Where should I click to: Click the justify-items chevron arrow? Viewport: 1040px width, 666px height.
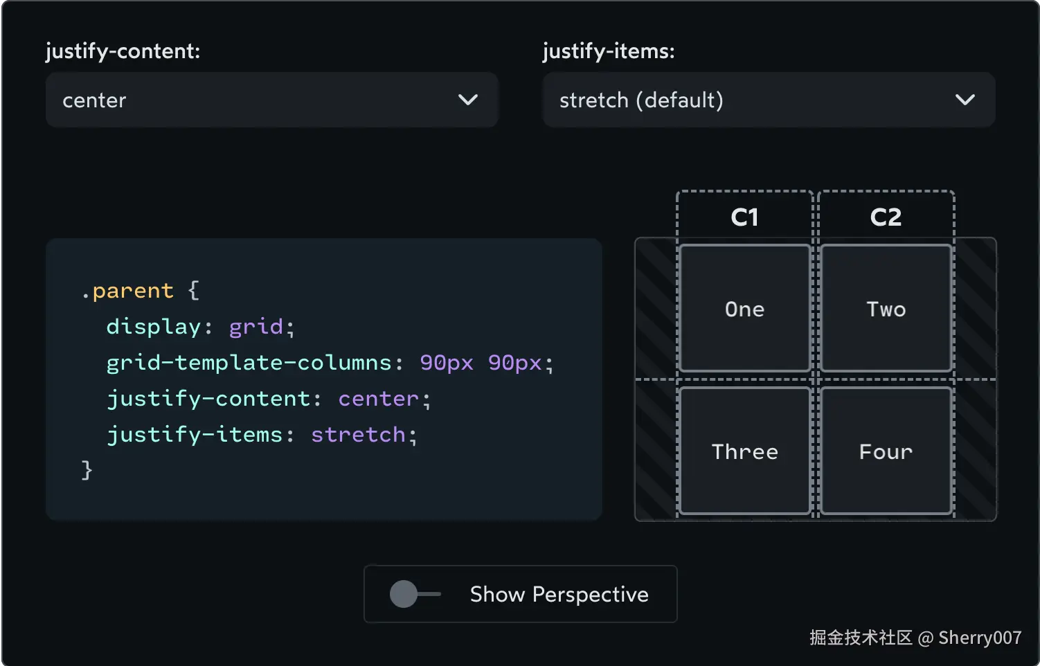[x=965, y=100]
